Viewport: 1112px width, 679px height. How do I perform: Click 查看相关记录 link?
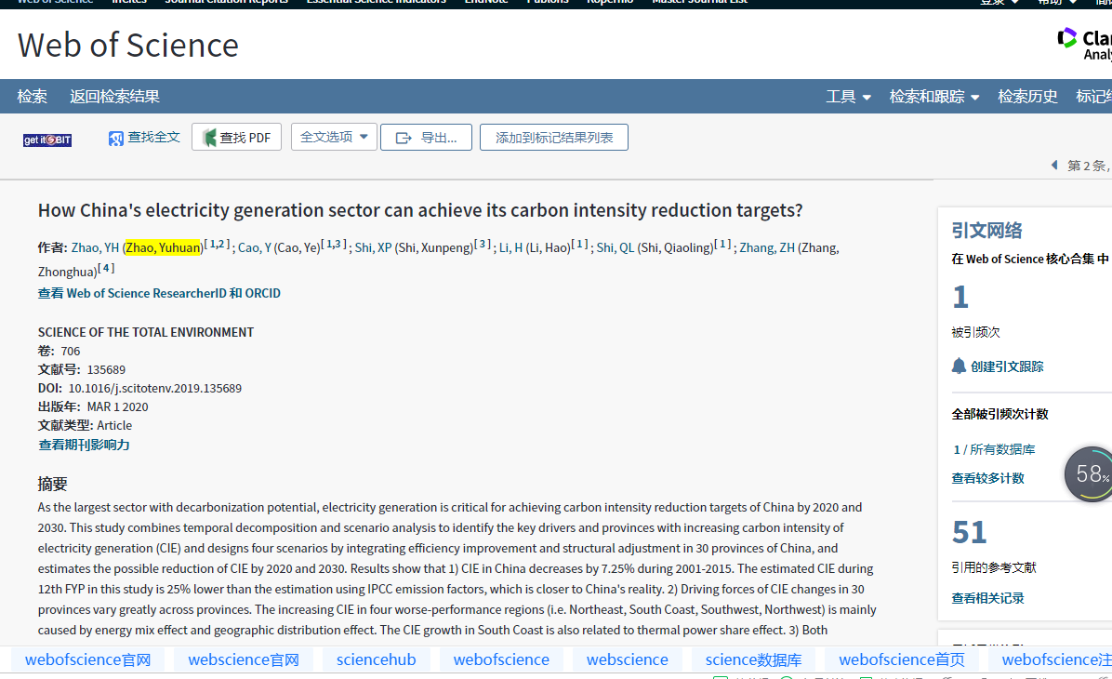click(988, 598)
